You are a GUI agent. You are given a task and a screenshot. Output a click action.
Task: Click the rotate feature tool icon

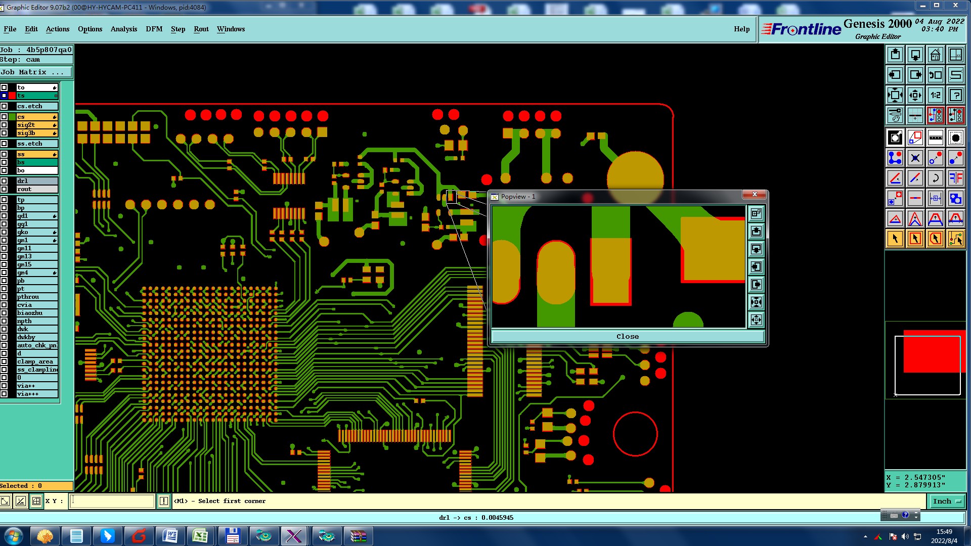tap(935, 178)
